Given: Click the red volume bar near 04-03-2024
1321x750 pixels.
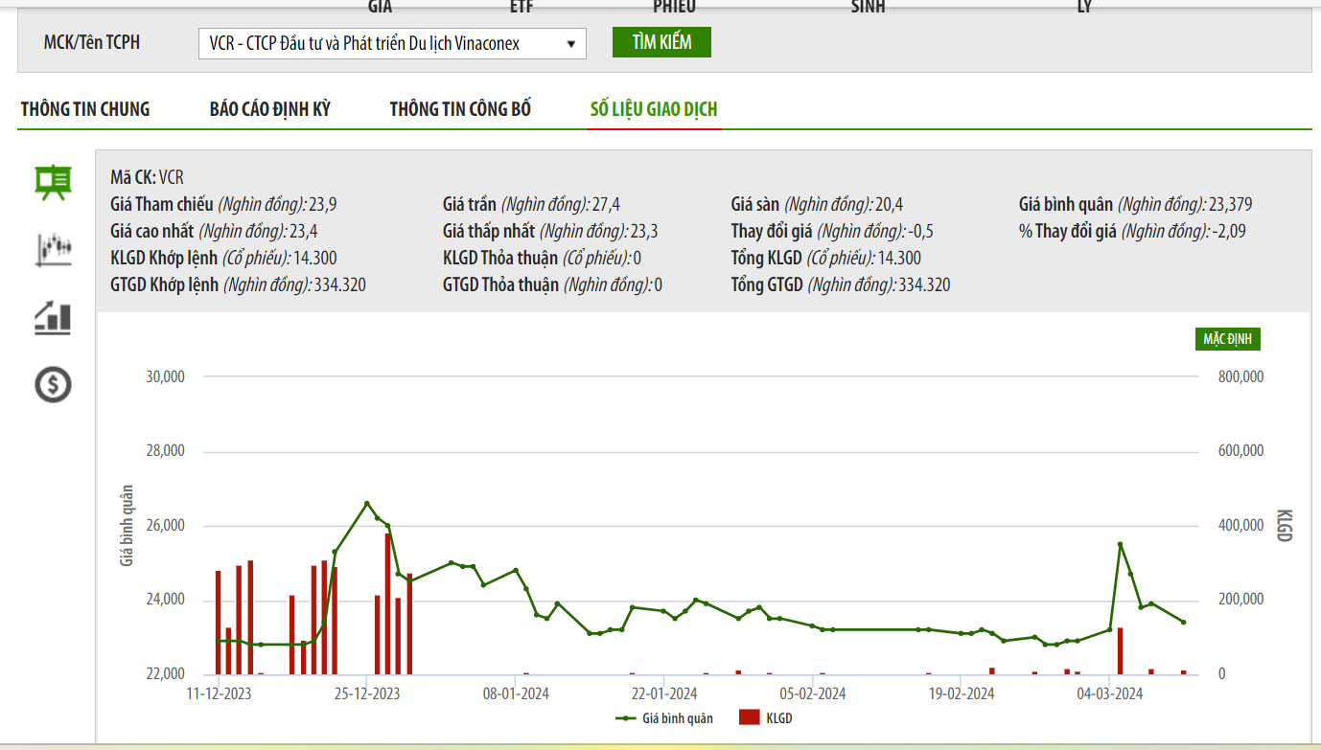Looking at the screenshot, I should point(1120,651).
